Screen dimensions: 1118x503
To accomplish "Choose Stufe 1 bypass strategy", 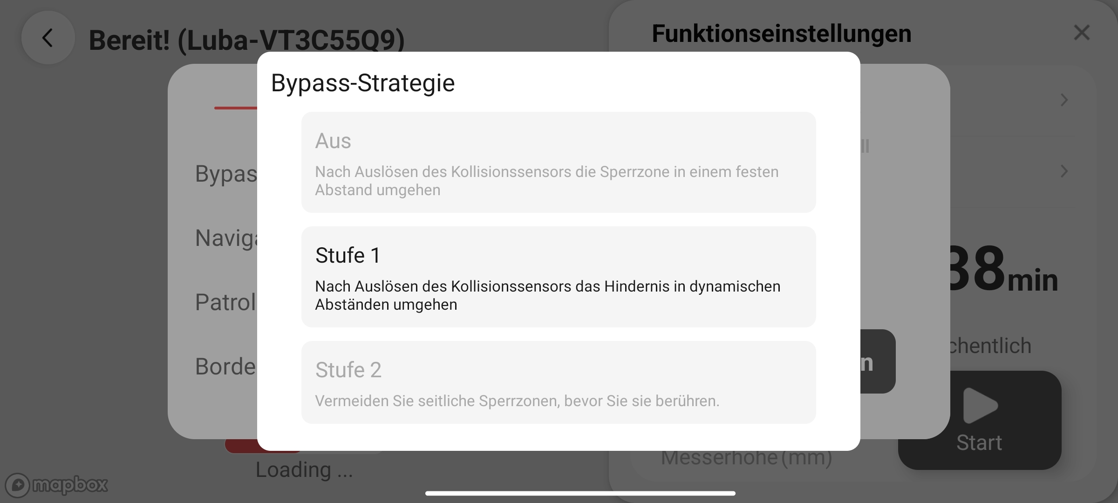I will 559,277.
